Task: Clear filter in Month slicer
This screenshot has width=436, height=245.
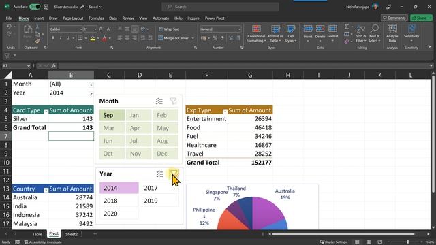Action: tap(173, 101)
